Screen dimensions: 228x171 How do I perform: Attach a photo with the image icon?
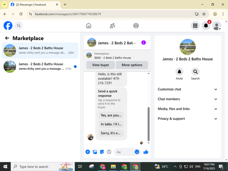pyautogui.click(x=95, y=152)
